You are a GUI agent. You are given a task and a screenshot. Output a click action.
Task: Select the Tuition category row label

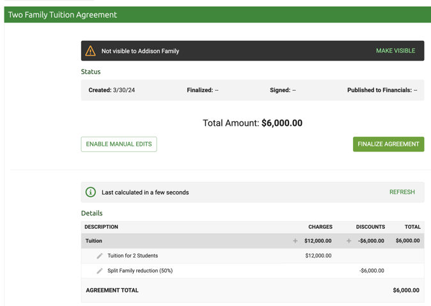(x=94, y=241)
